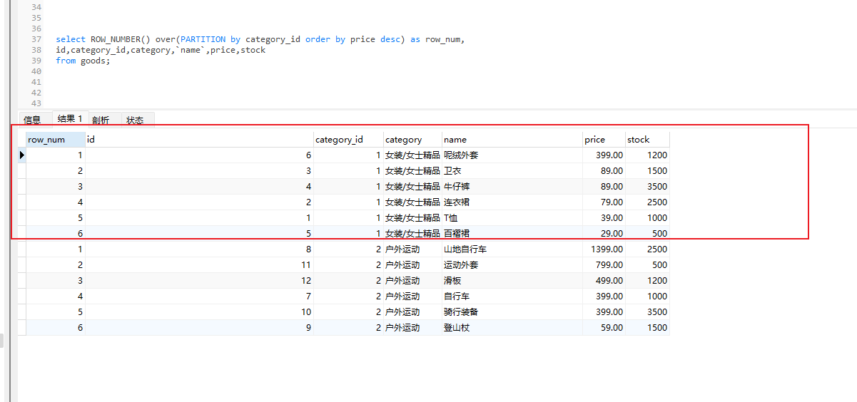
Task: Select the 山地自行车 name cell
Action: pyautogui.click(x=512, y=249)
